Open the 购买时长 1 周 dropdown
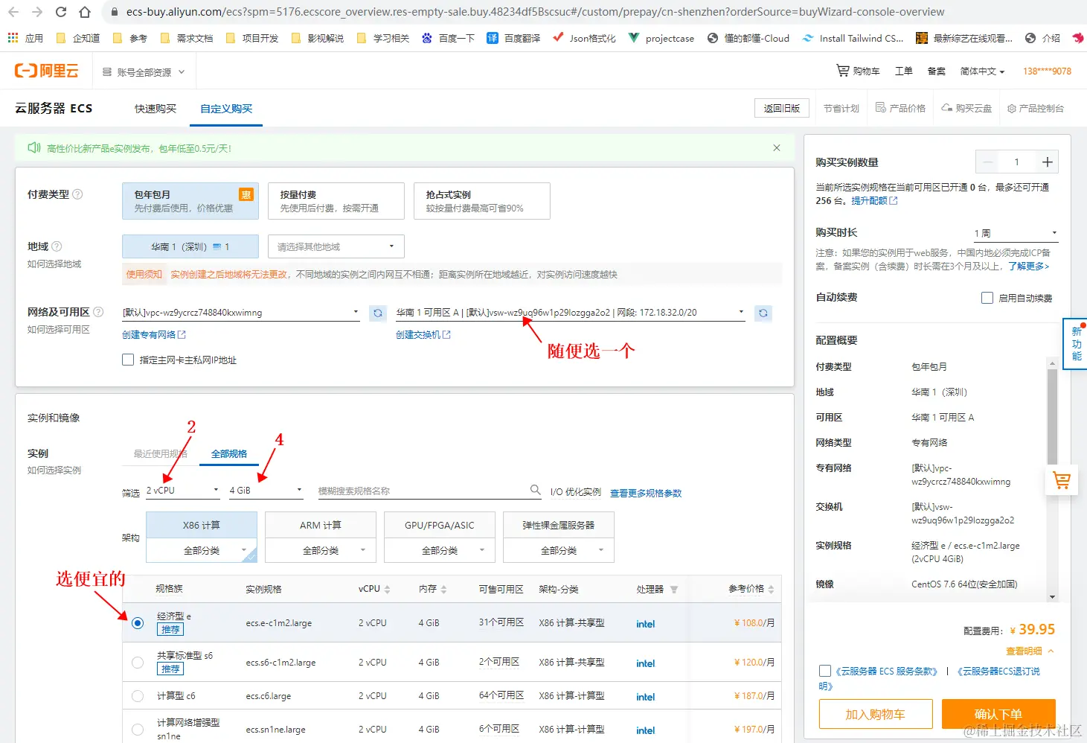The image size is (1087, 743). [1016, 233]
